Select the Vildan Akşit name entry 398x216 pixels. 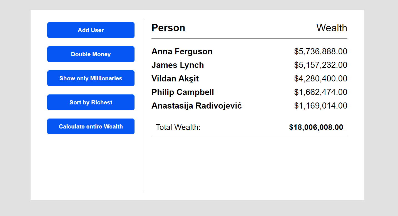tap(175, 79)
